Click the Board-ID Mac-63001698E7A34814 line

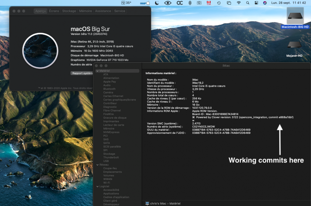click(215, 114)
